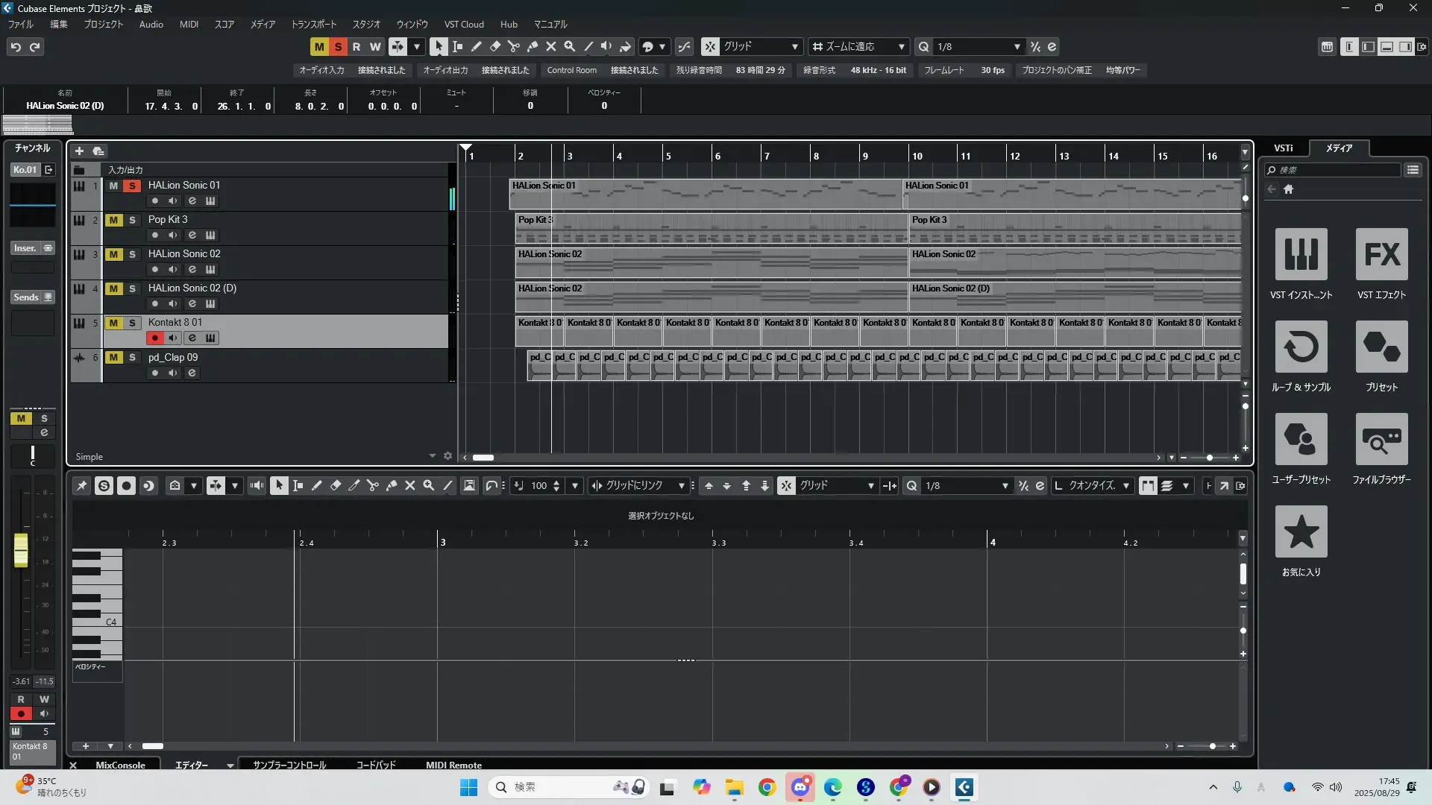Viewport: 1432px width, 805px height.
Task: Open the Loops & Samples tile
Action: point(1301,347)
